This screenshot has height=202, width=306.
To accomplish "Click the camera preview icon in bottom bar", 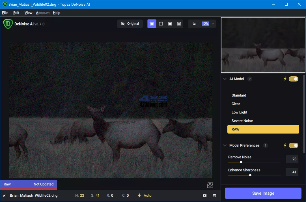I will [205, 195].
